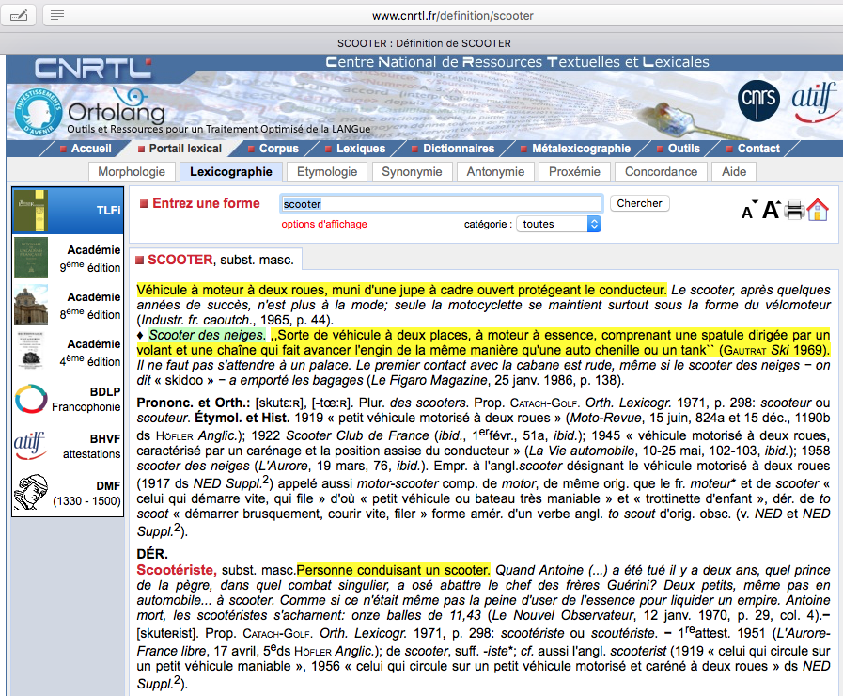Open DMF medieval scribe icon

[31, 493]
